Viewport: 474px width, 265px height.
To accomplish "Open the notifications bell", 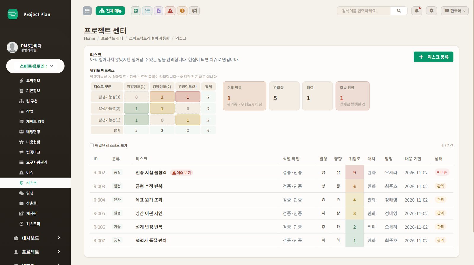I will point(417,11).
